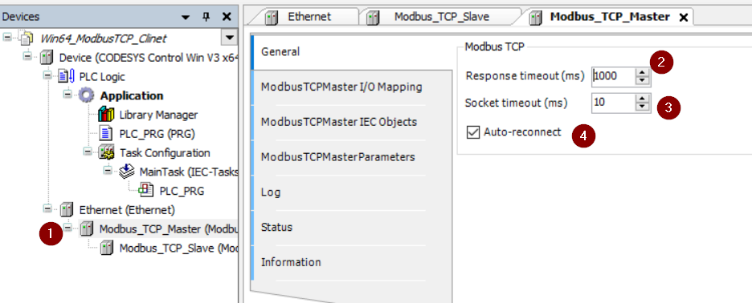Screen dimensions: 752x303
Task: Switch to the Modbus_TCP_Slave editor tab
Action: [441, 17]
